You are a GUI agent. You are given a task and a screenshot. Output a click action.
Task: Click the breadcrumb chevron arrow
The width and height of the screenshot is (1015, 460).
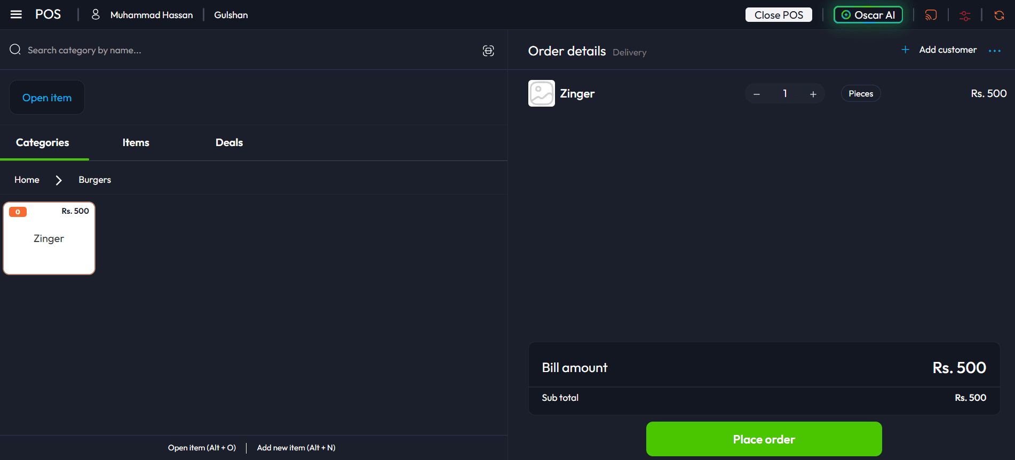click(59, 180)
